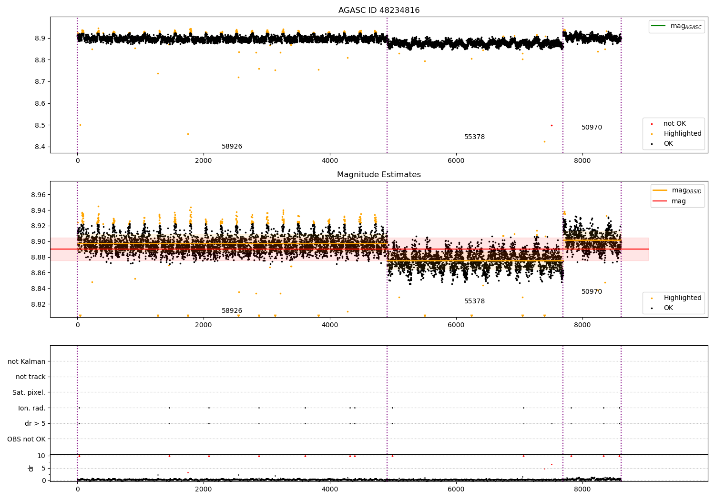Click OBSID label 50970 in the AGASC plot
Image resolution: width=715 pixels, height=500 pixels.
(x=592, y=127)
